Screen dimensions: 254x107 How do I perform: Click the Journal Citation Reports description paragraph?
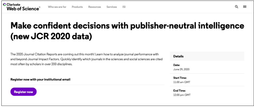point(87,59)
